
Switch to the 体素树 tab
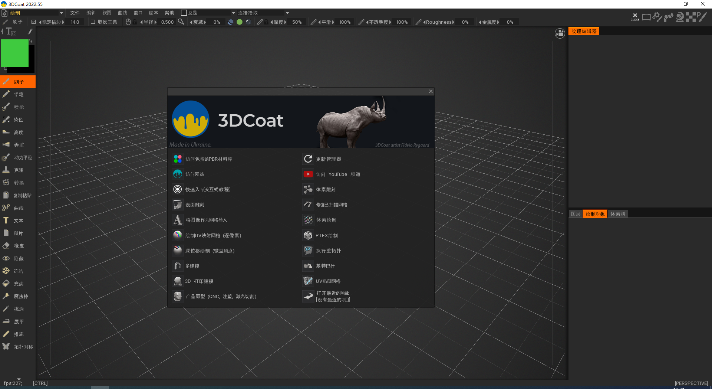point(617,214)
